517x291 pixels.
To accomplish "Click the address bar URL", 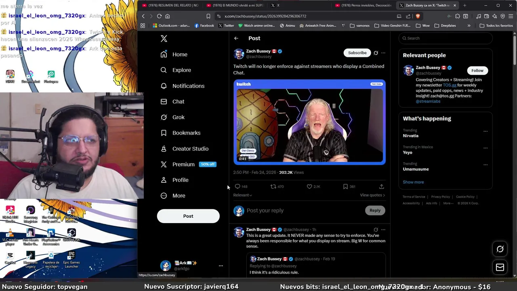I will pos(265,16).
